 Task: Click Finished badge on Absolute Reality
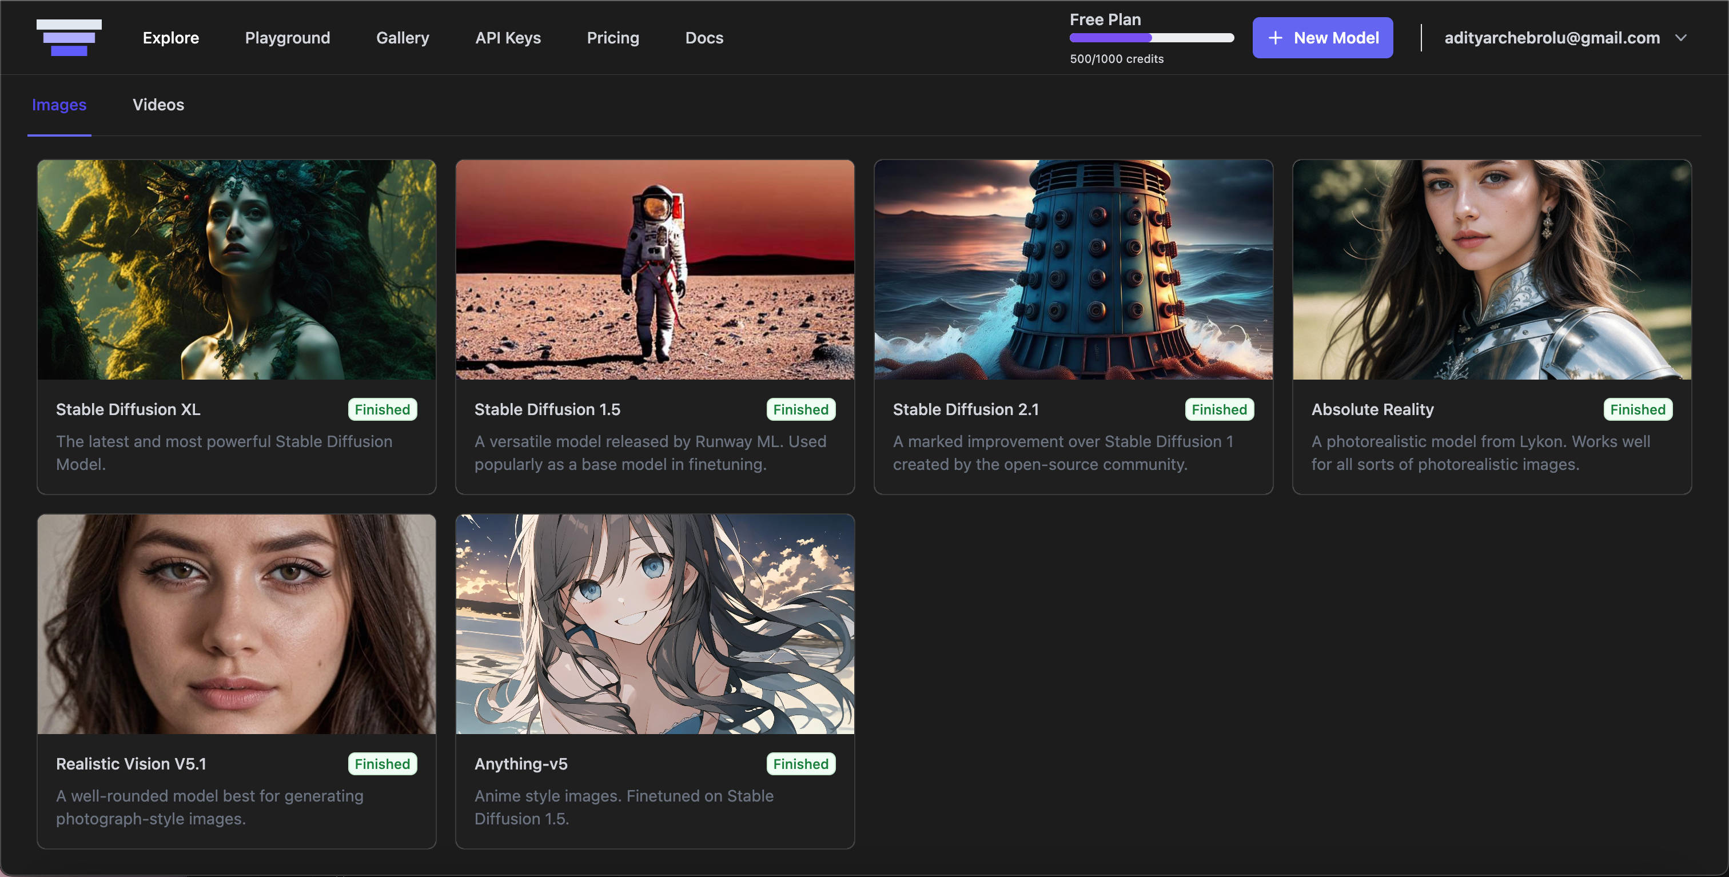(x=1637, y=409)
